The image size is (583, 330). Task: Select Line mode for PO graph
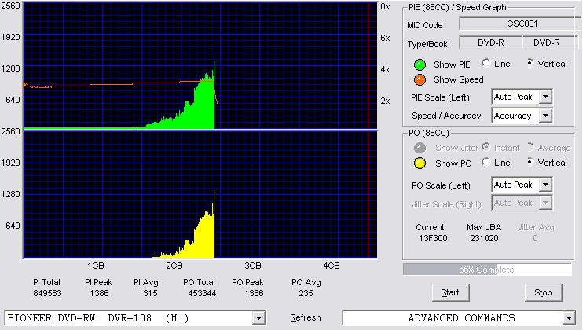[x=486, y=162]
